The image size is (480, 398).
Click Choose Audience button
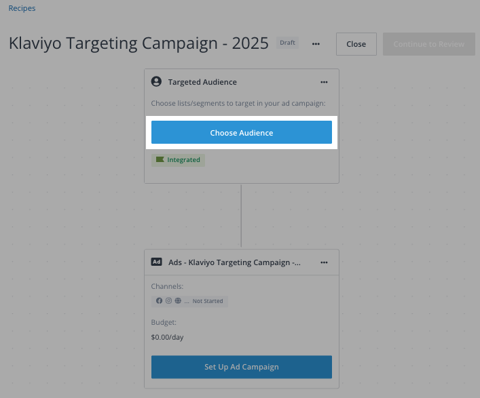[242, 132]
